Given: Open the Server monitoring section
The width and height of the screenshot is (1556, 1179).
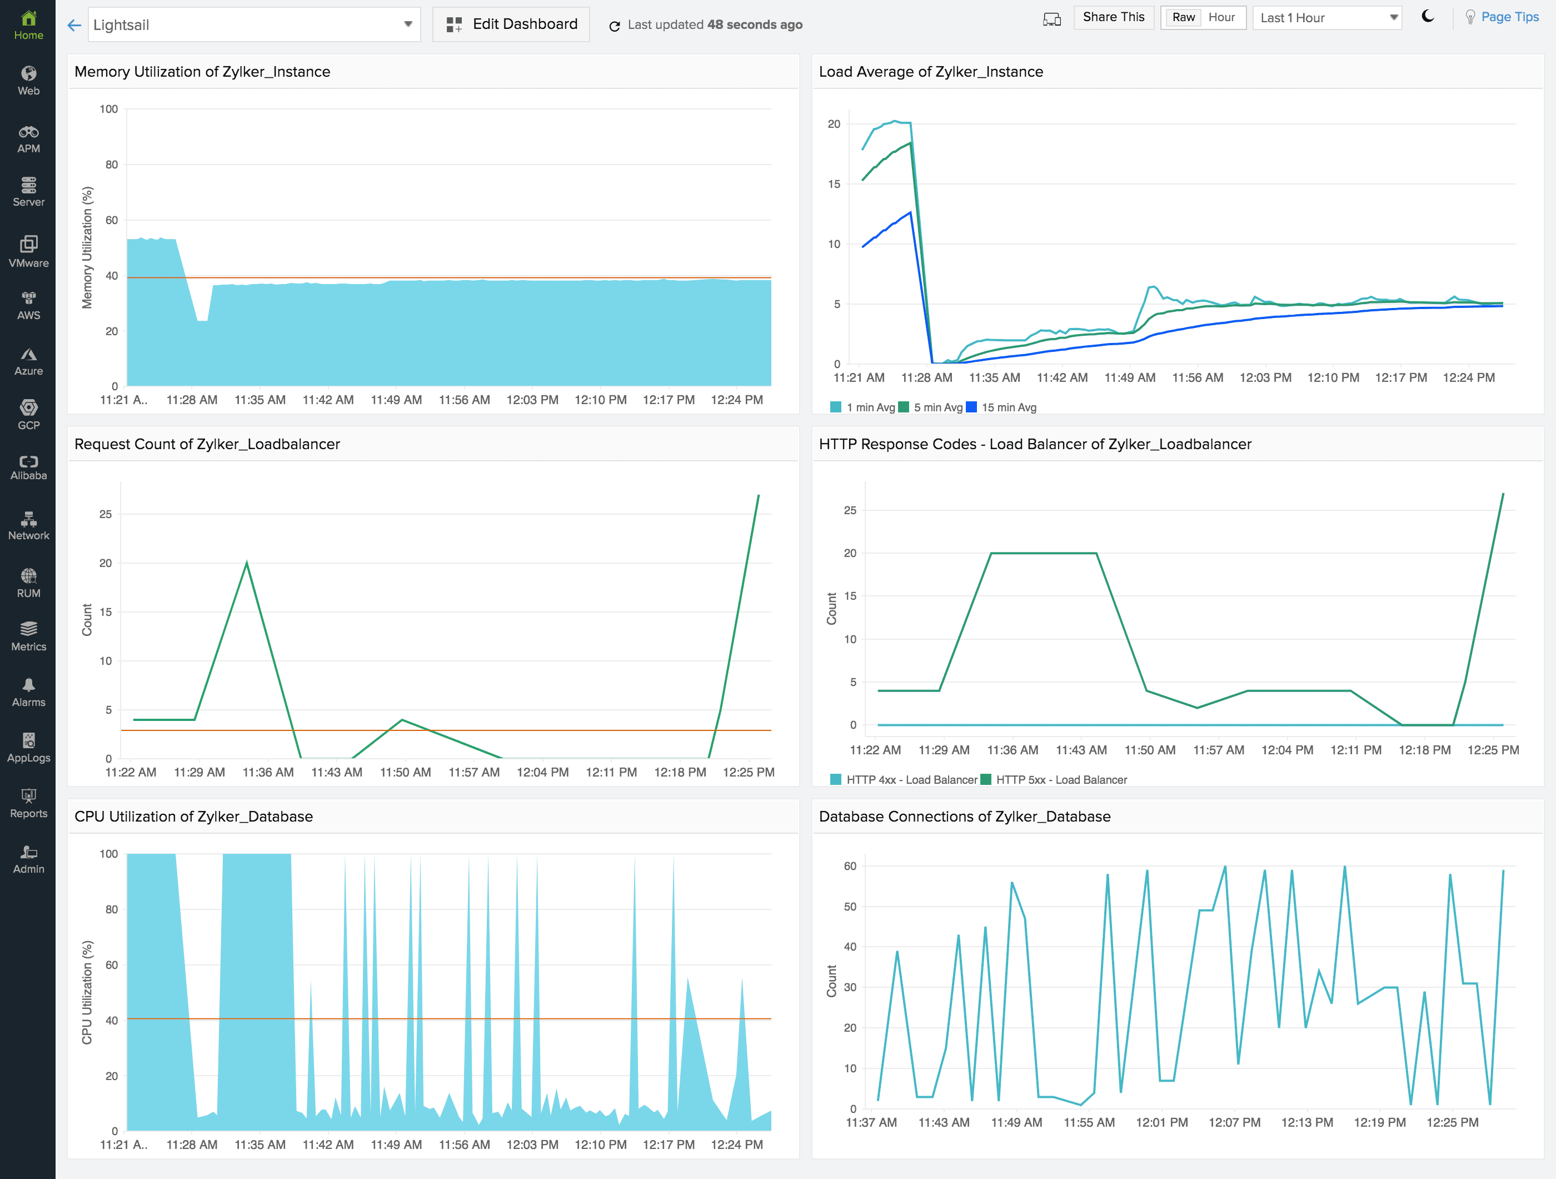Looking at the screenshot, I should click(28, 191).
